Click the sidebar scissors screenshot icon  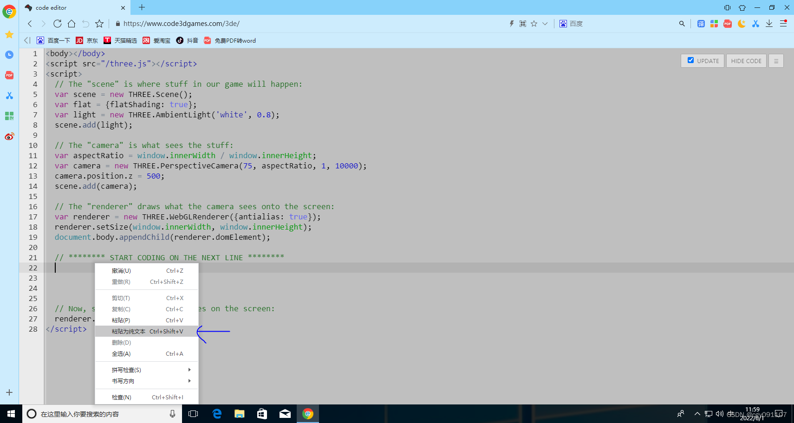point(9,96)
